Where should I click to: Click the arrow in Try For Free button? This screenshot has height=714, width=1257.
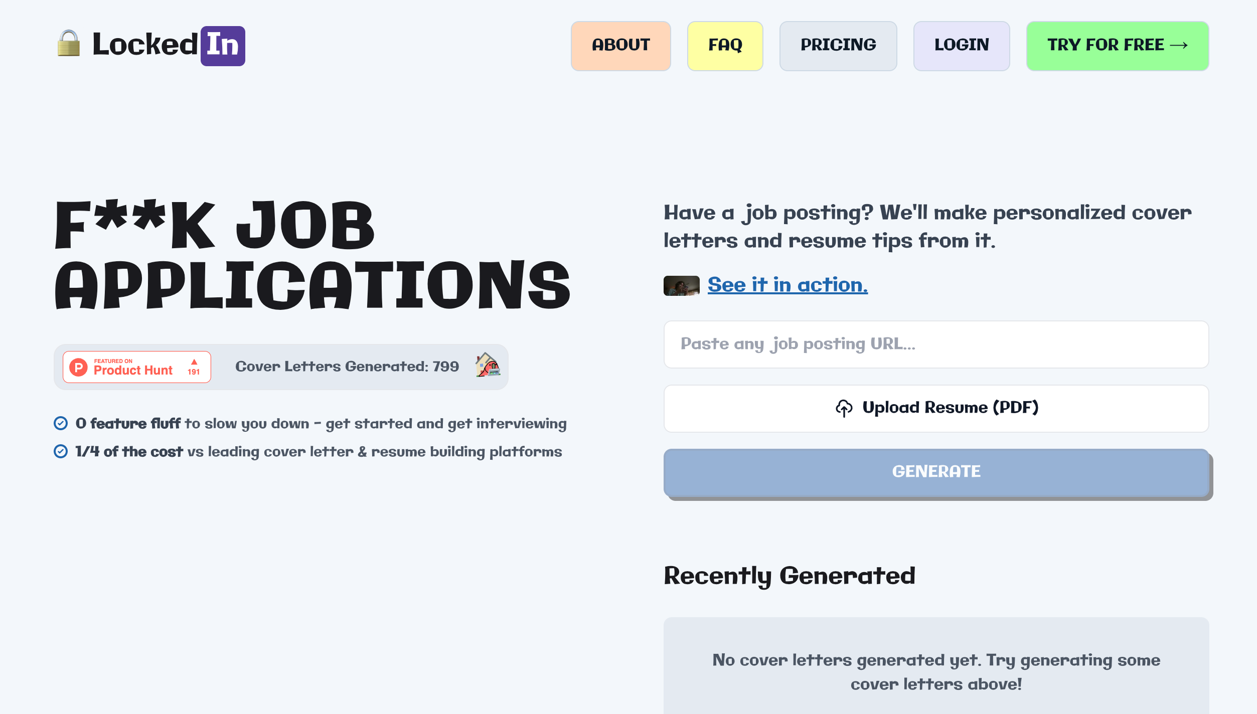[1179, 46]
